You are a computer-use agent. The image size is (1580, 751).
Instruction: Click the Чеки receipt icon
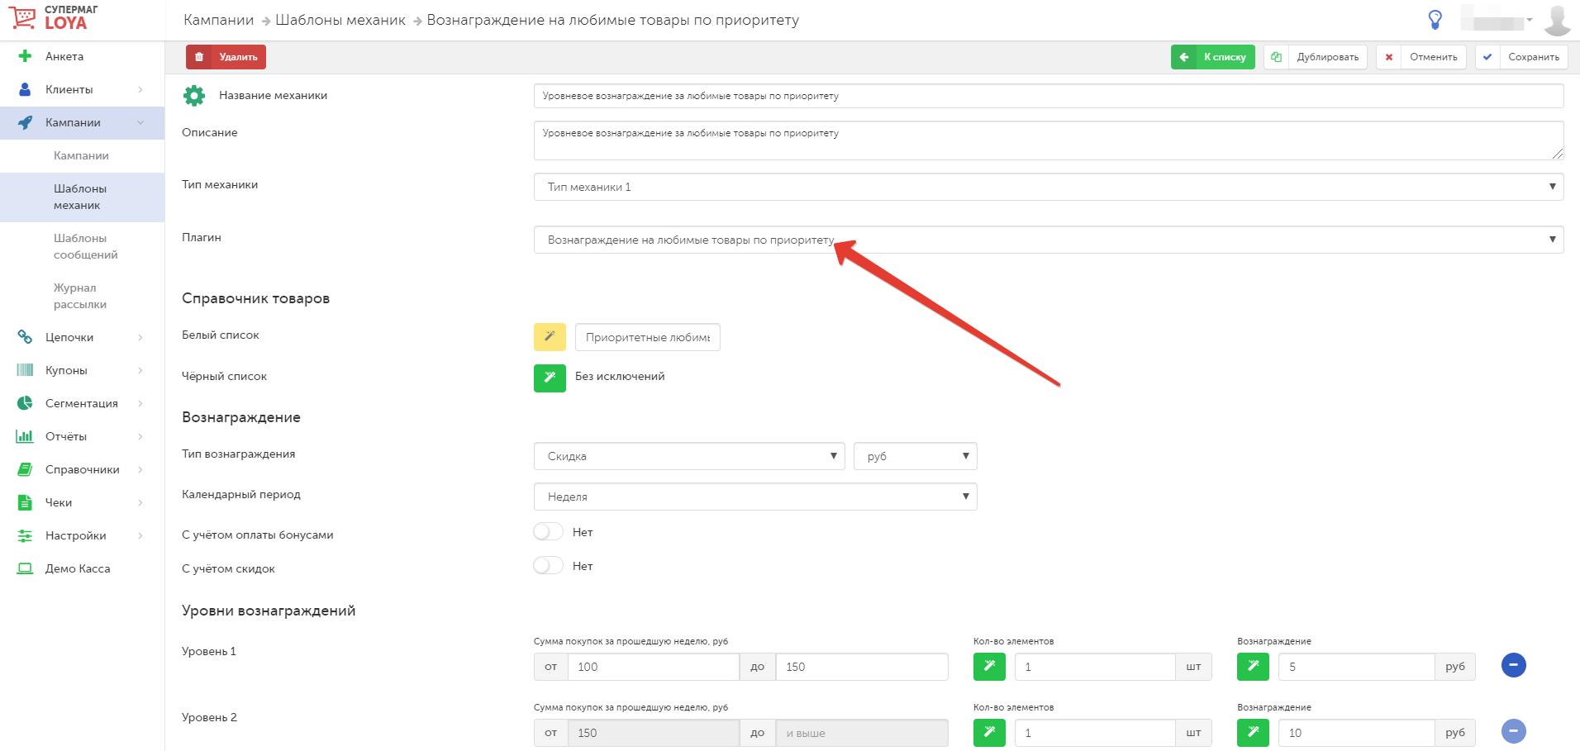tap(25, 502)
